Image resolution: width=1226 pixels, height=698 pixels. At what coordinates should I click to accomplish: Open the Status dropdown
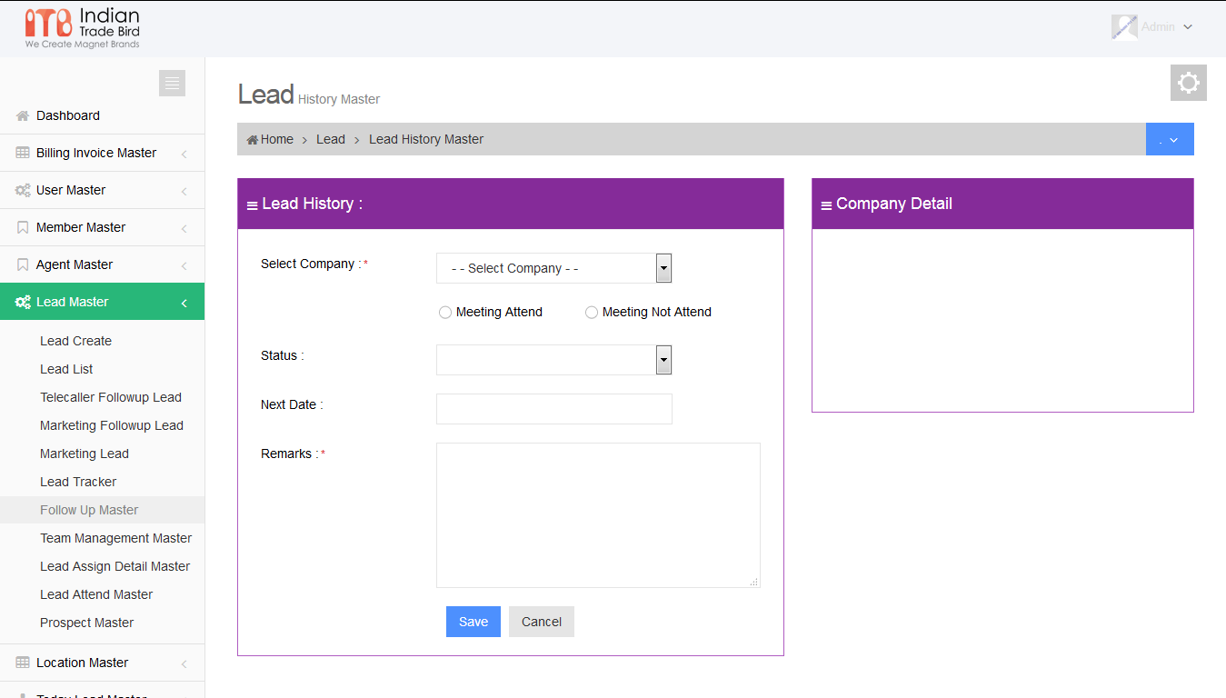(x=553, y=360)
